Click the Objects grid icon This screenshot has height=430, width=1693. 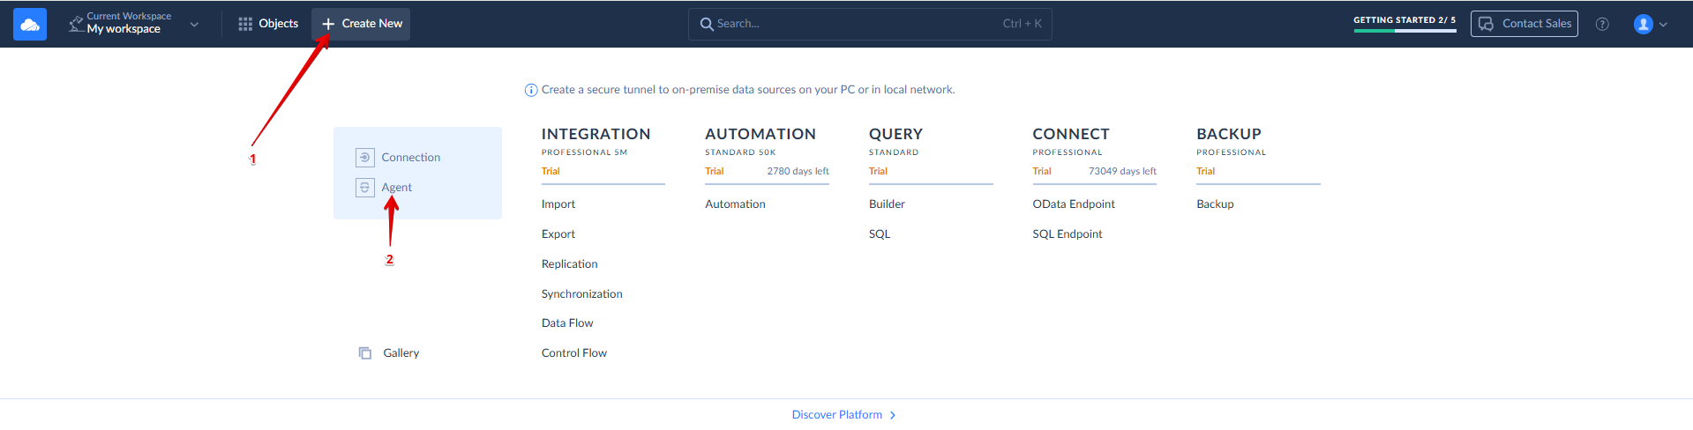(x=245, y=24)
